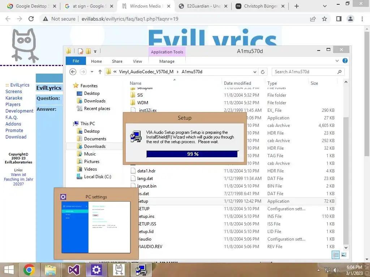
Task: Click the Search A1mu570d field
Action: tap(308, 72)
